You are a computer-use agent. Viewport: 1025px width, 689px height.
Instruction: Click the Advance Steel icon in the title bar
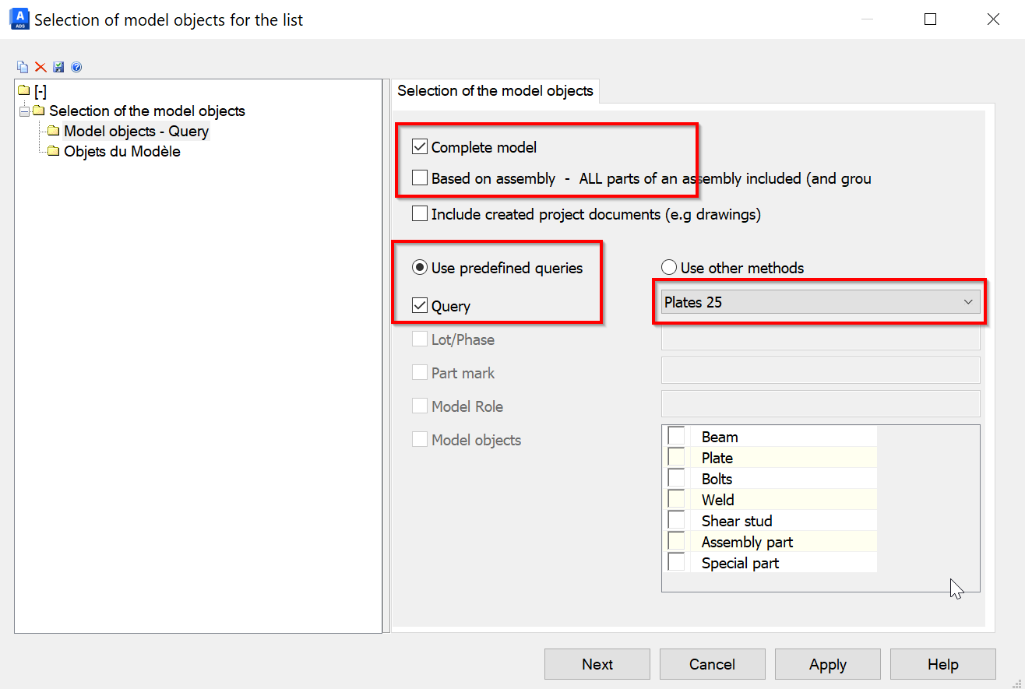pos(18,19)
